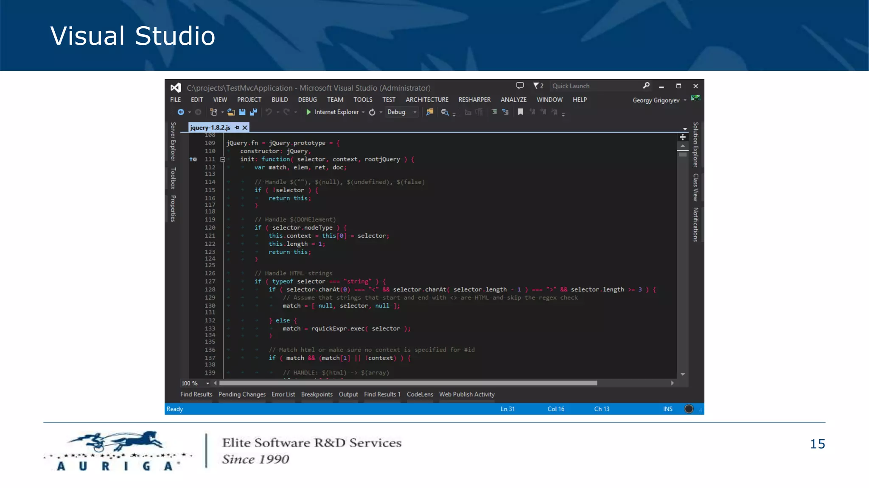Open the FILE menu

[176, 100]
